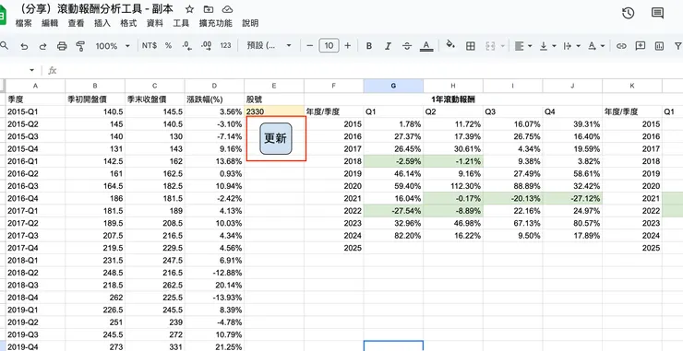Select cell showing 112.30%
This screenshot has height=351, width=683.
click(x=453, y=186)
